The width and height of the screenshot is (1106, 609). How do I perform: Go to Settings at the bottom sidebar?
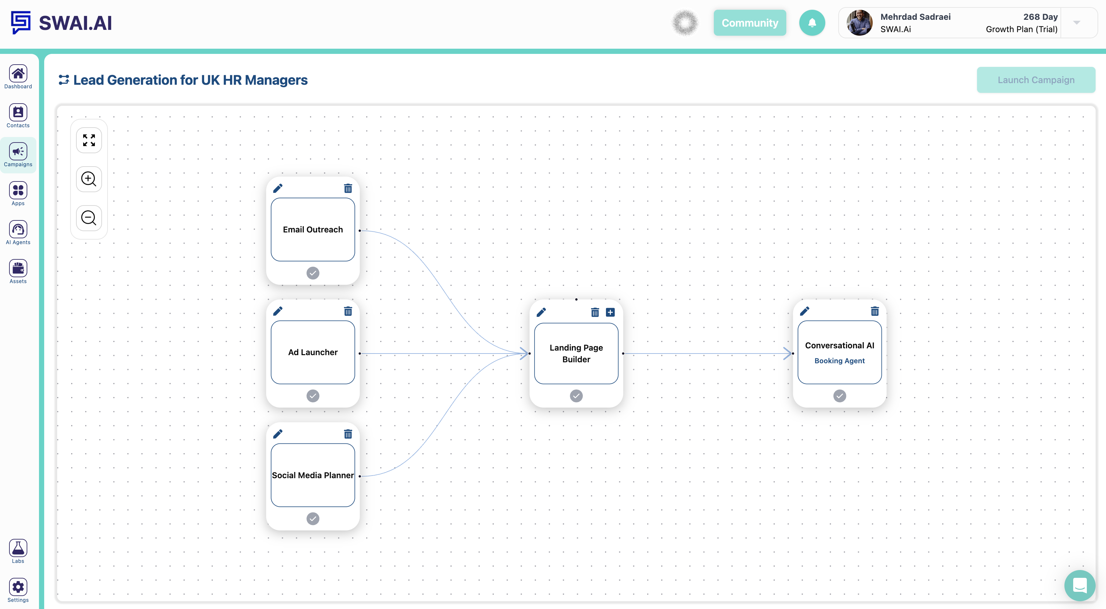[x=18, y=590]
